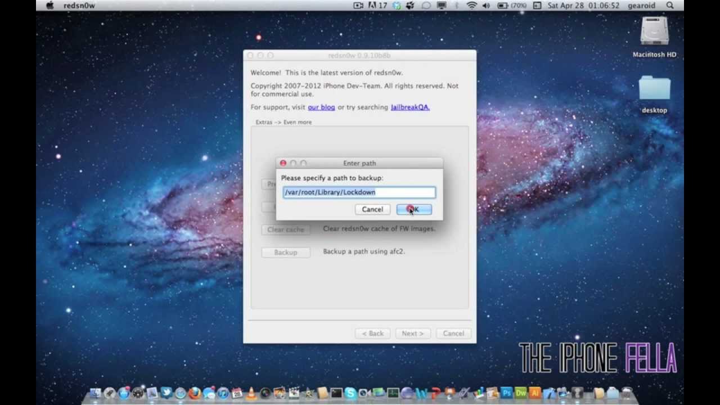Open the Apple menu
Image resolution: width=720 pixels, height=405 pixels.
pos(49,5)
